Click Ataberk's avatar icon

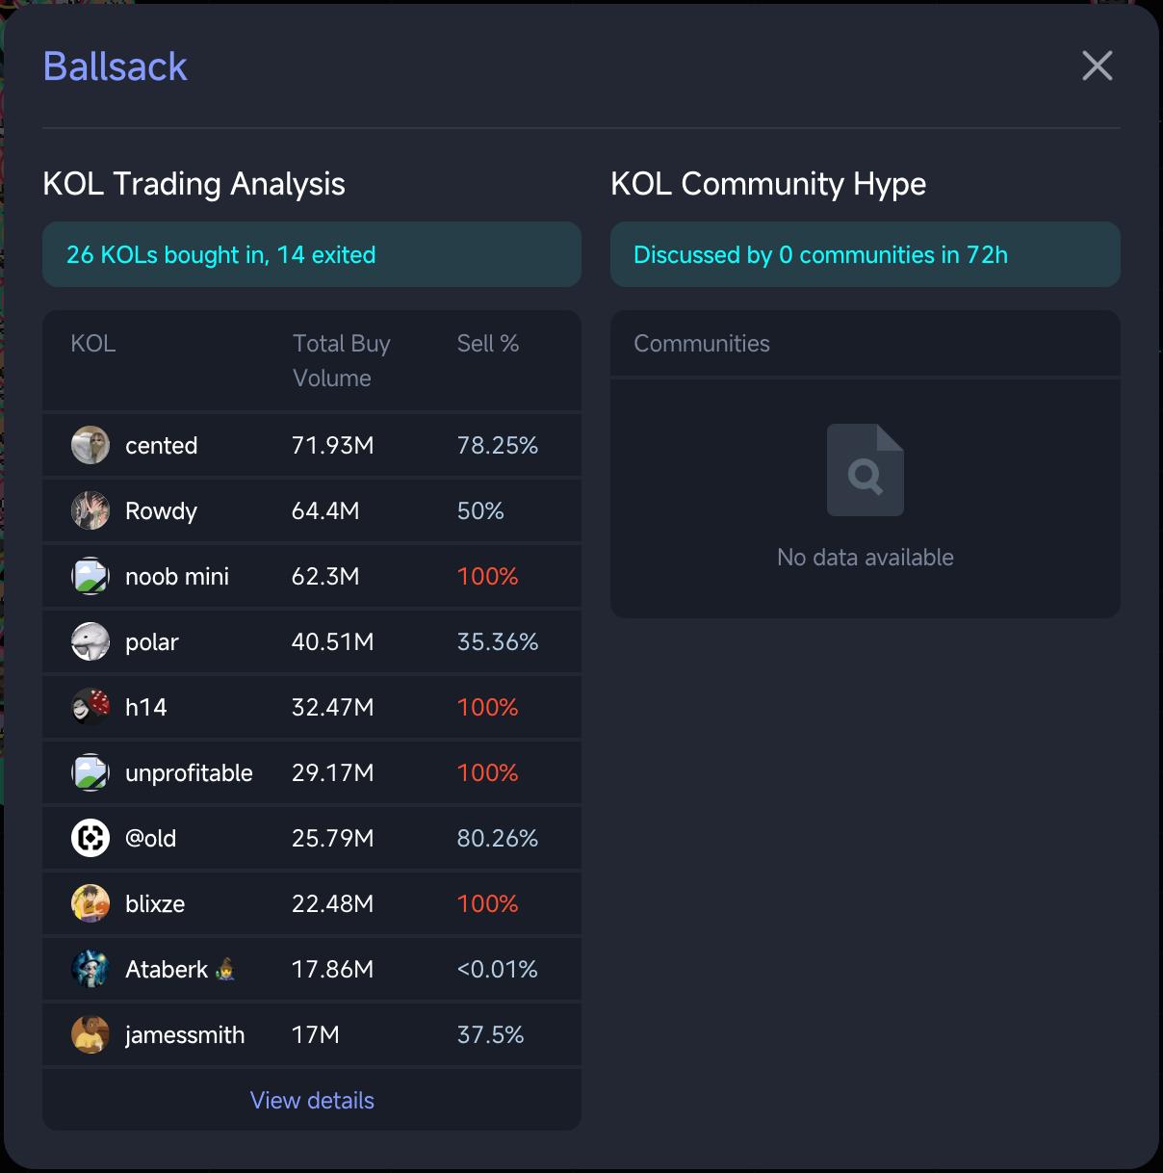click(x=90, y=969)
